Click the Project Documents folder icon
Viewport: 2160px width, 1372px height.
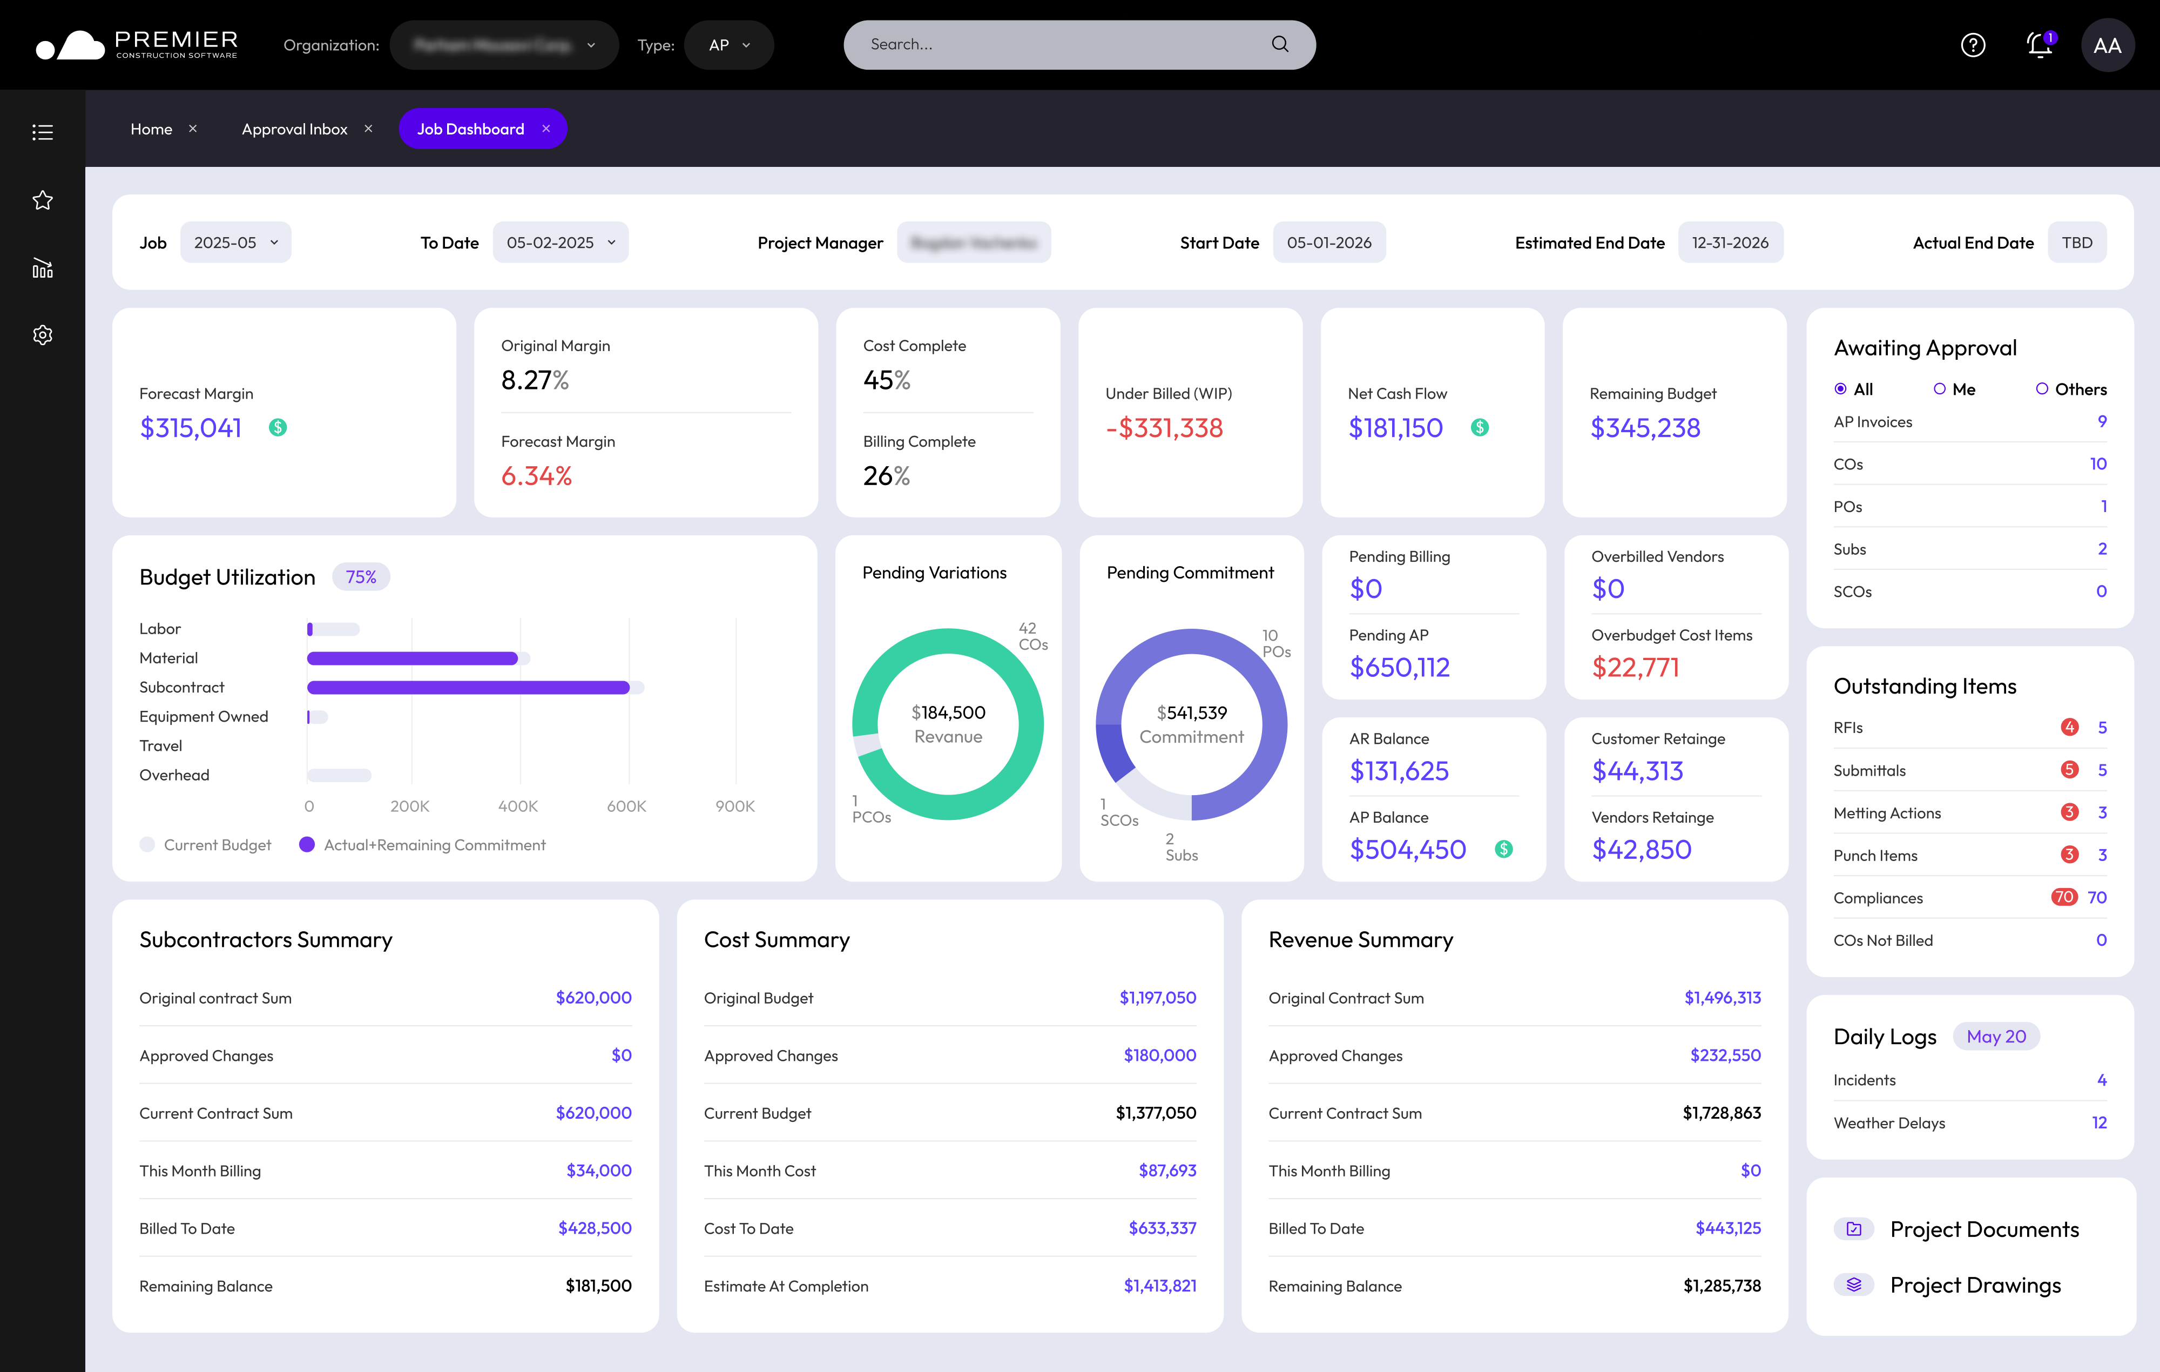coord(1853,1229)
